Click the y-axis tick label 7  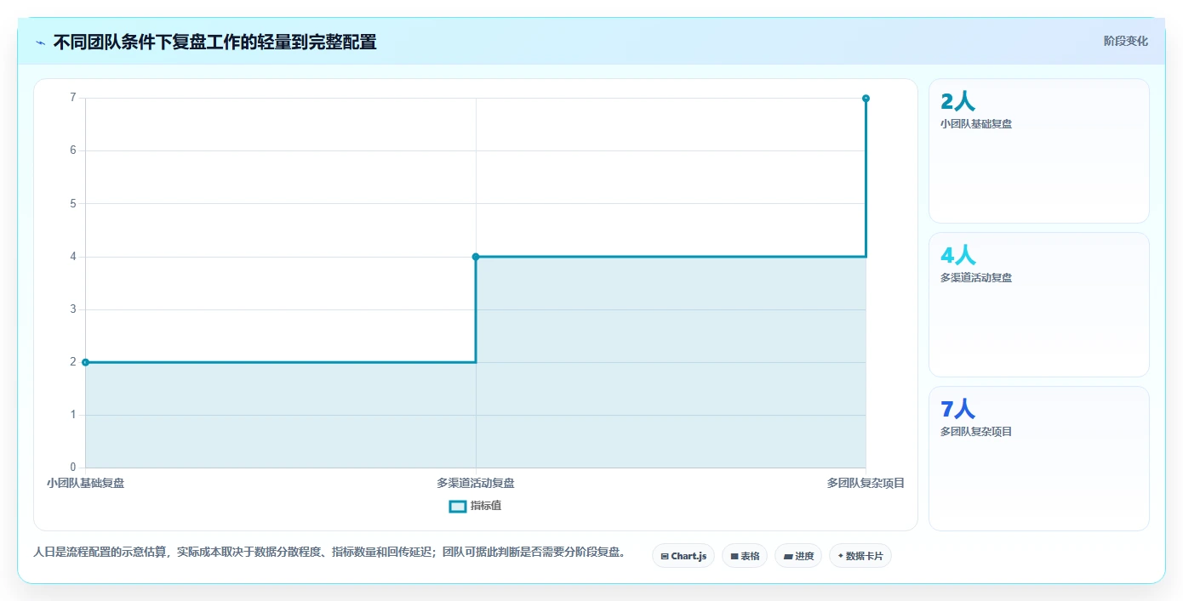point(73,98)
